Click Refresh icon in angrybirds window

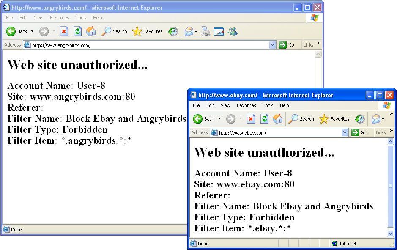point(77,31)
